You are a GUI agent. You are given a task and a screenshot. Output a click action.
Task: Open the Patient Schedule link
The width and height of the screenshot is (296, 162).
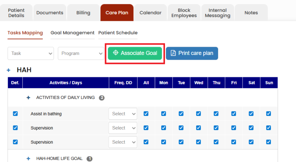118,33
